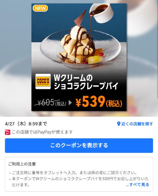This screenshot has width=158, height=196.
Task: Click the COCO'S restaurant logo
Action: tap(43, 81)
